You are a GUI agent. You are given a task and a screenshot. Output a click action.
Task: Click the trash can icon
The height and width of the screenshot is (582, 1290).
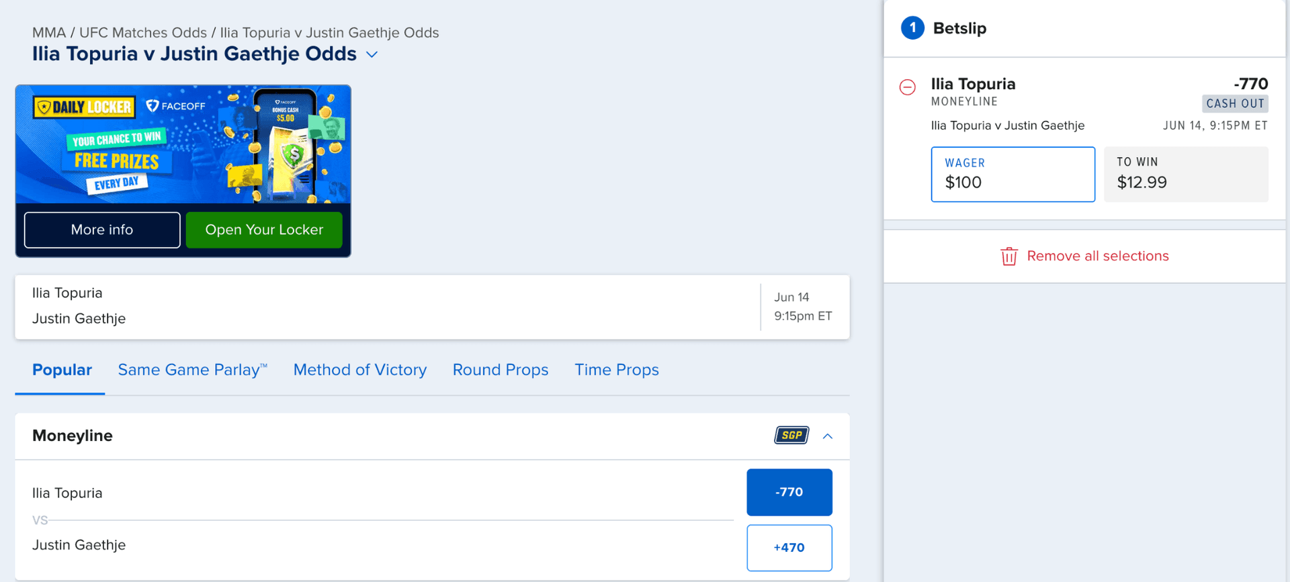pyautogui.click(x=1008, y=256)
